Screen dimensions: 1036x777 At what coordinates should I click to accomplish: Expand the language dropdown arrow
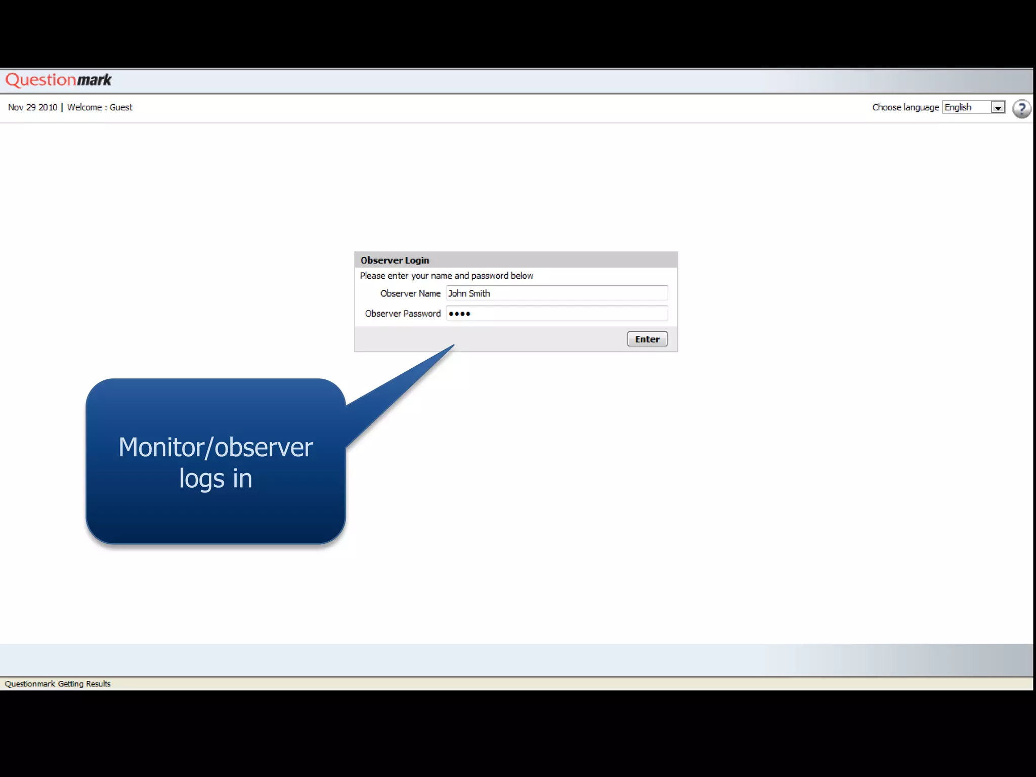(998, 108)
